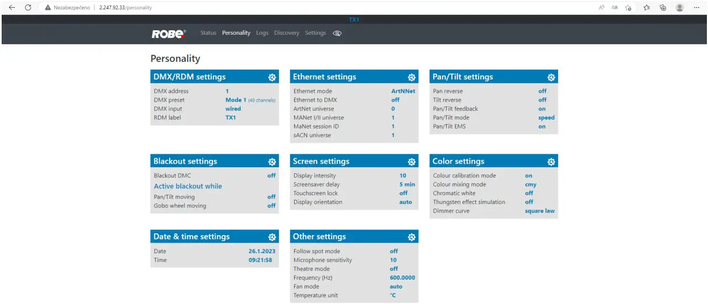Click the eye icon in navigation bar

[x=337, y=33]
